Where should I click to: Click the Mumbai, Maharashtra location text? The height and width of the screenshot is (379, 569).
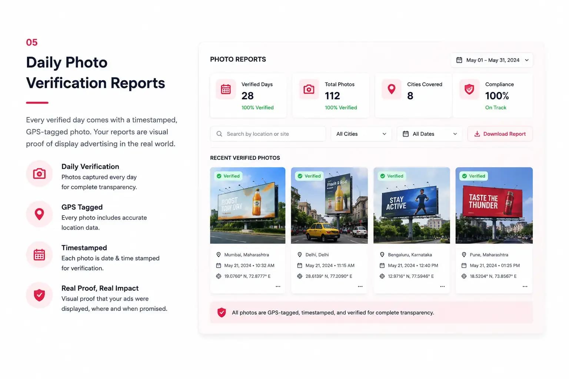click(247, 255)
